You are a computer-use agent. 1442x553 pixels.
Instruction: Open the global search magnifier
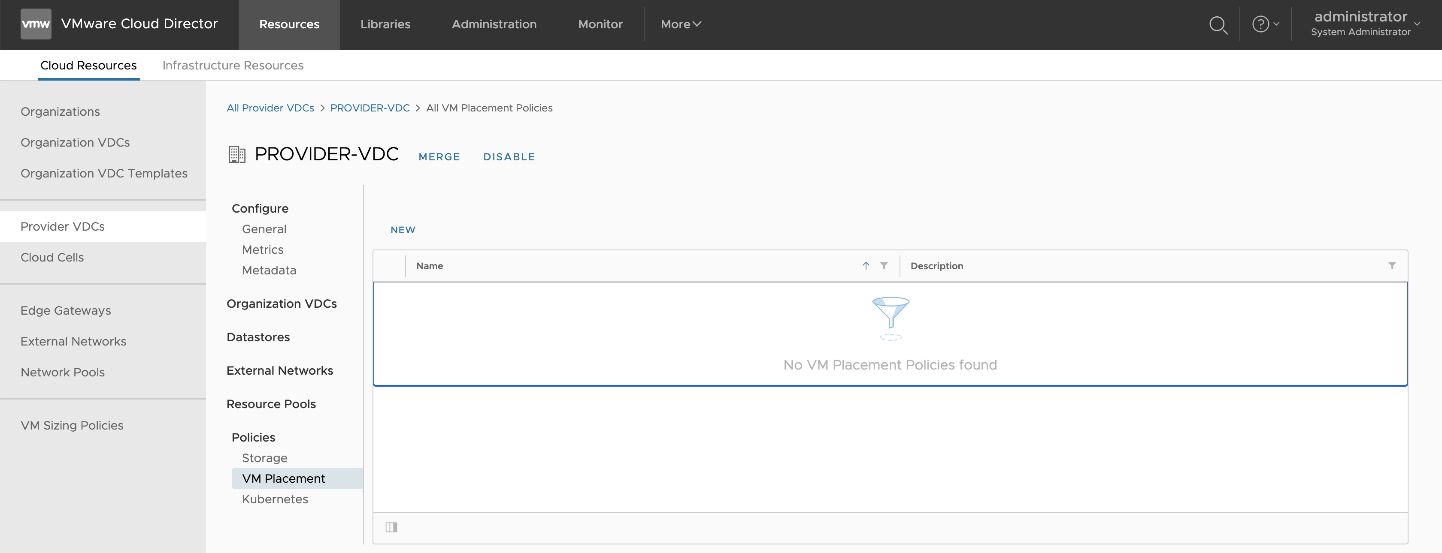point(1218,24)
